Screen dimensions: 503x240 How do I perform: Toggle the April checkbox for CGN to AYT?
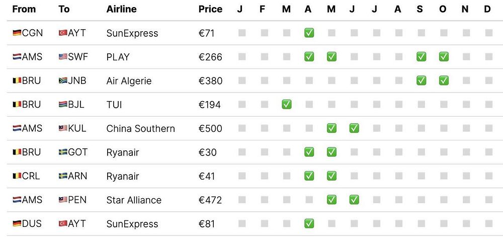[309, 33]
